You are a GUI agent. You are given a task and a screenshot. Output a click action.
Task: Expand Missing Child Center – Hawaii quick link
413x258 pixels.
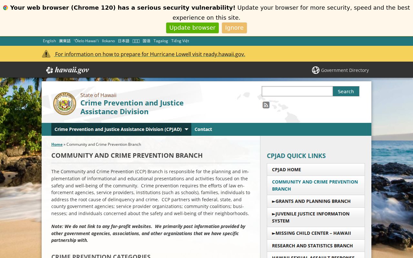(x=316, y=233)
